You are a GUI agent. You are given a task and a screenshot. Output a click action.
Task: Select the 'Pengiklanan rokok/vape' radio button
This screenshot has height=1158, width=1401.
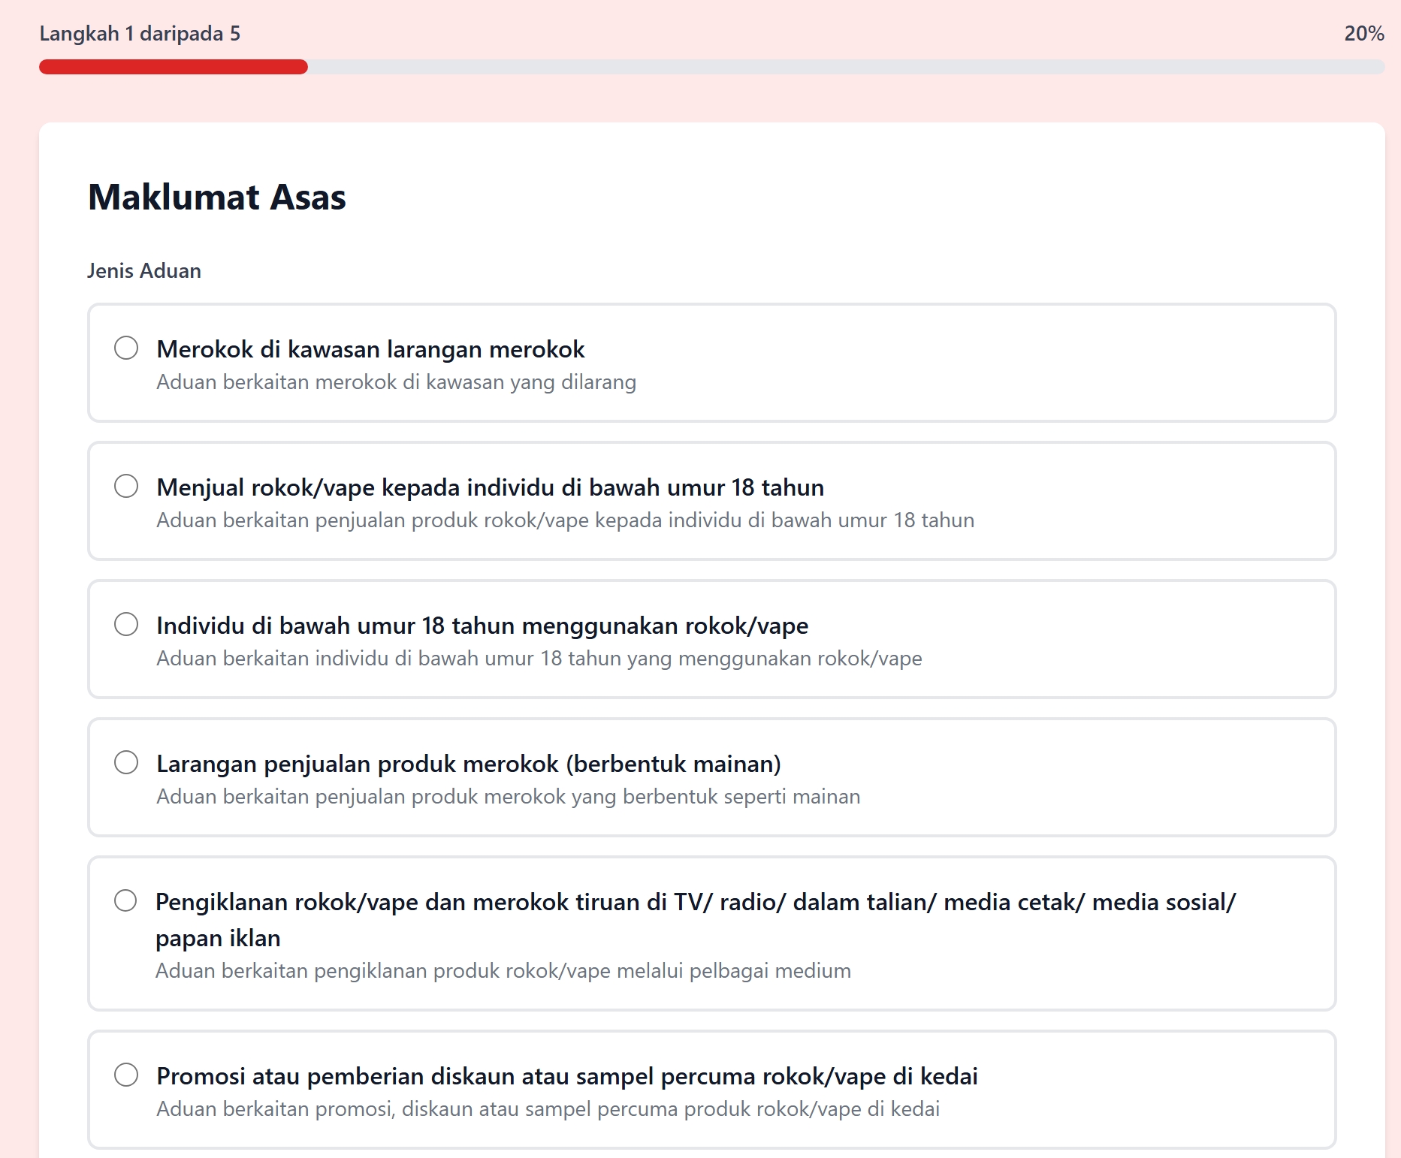tap(125, 900)
